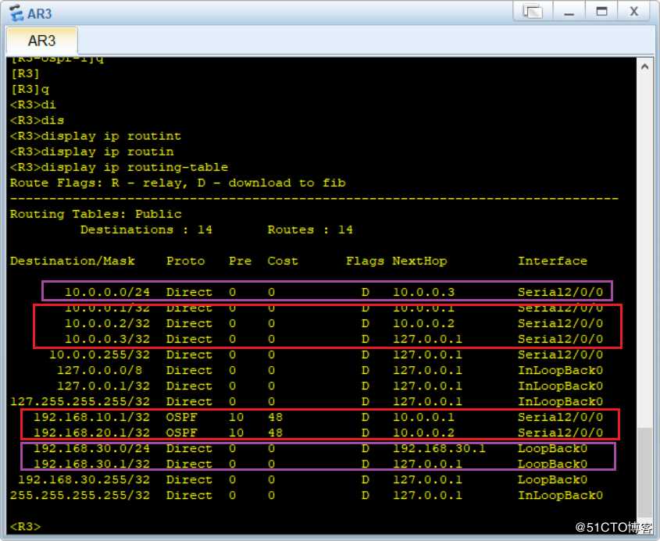This screenshot has height=541, width=660.
Task: Click destination 127.255.255.255/32
Action: pos(80,401)
